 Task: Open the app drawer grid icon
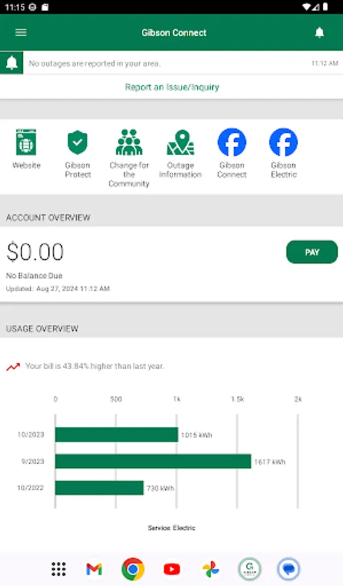click(x=59, y=569)
